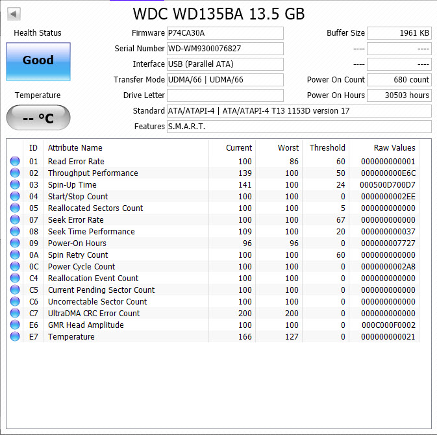Click the Power Cycle Count attribute name
Image resolution: width=437 pixels, height=435 pixels.
click(x=81, y=267)
